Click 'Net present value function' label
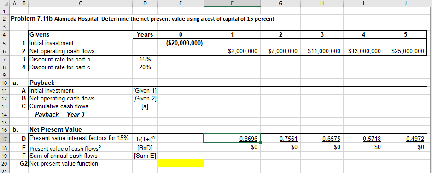This screenshot has height=173, width=432. click(64, 164)
